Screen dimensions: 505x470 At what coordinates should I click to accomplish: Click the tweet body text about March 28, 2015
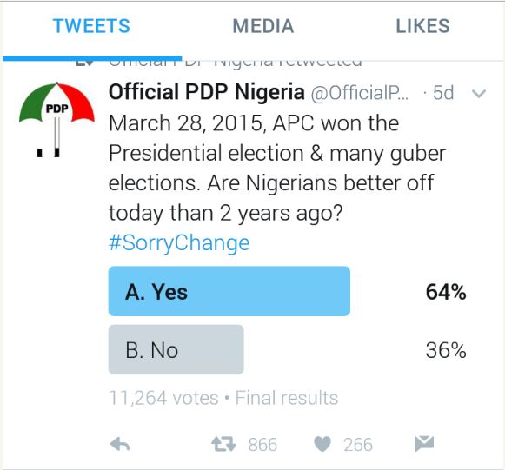[x=277, y=168]
